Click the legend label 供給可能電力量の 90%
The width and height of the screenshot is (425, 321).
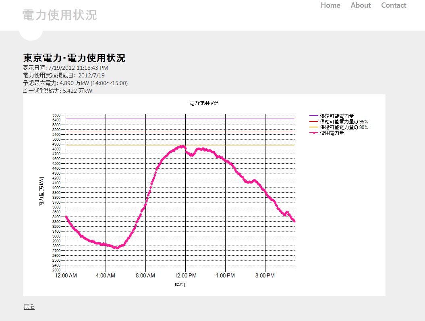pyautogui.click(x=344, y=127)
